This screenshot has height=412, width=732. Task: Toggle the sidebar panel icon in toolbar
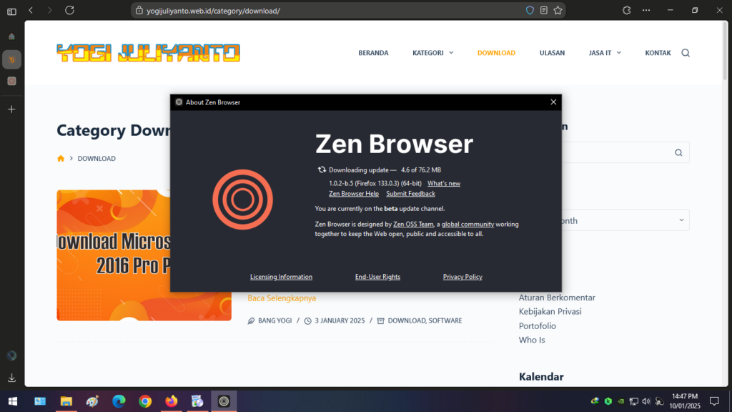11,11
